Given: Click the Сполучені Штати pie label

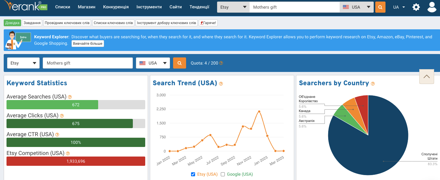Looking at the screenshot, I should [x=429, y=156].
